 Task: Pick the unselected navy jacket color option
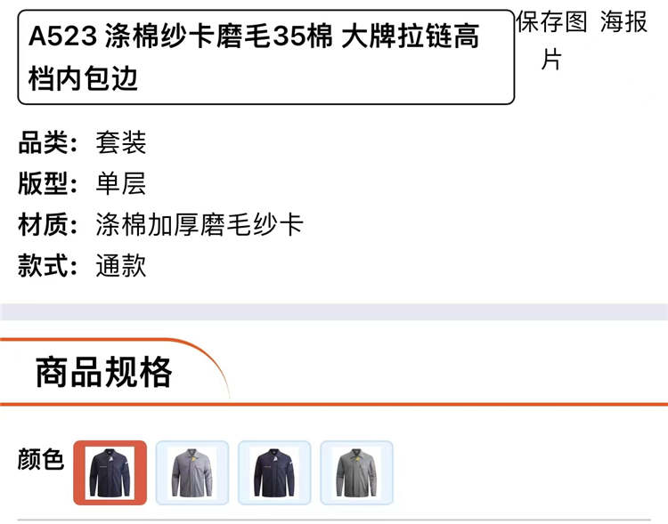tap(274, 472)
